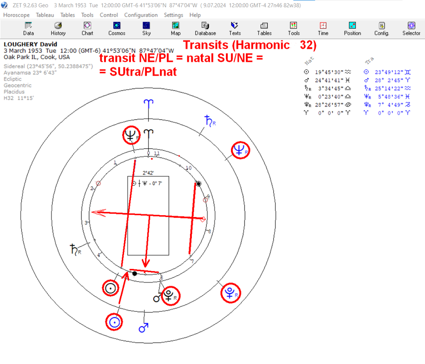Open the Configuration menu
The image size is (425, 364).
141,15
